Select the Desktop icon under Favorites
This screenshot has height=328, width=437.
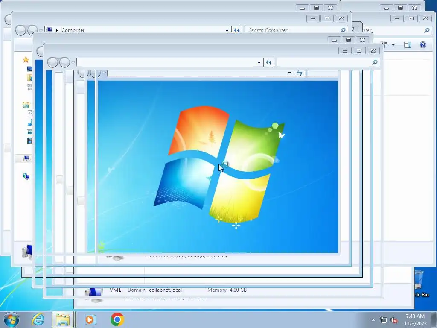(29, 69)
